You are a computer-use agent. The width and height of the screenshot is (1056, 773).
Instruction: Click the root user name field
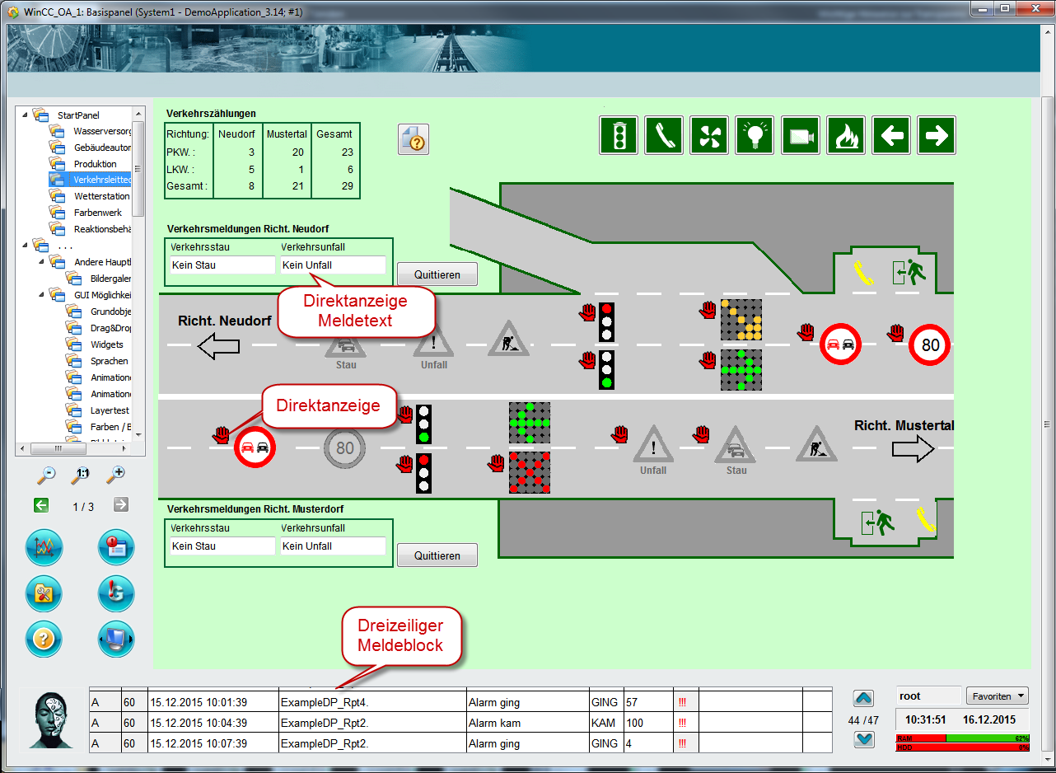928,696
